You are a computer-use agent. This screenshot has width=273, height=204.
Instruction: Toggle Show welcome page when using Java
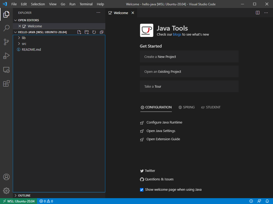[142, 190]
